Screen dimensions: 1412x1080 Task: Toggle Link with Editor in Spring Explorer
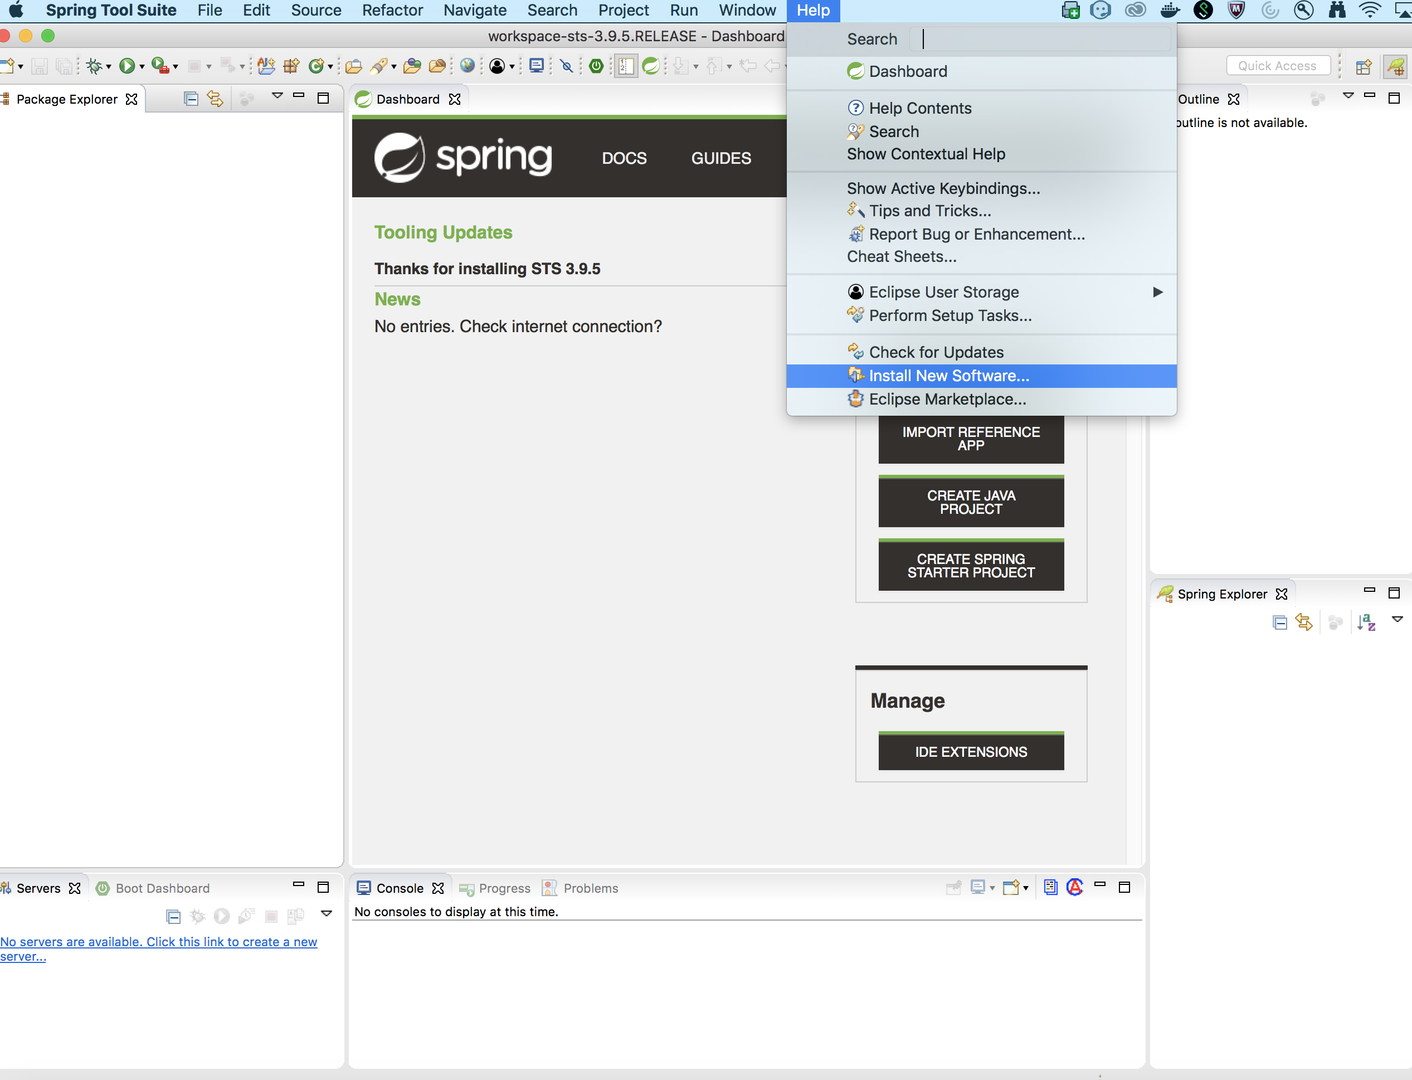coord(1304,622)
